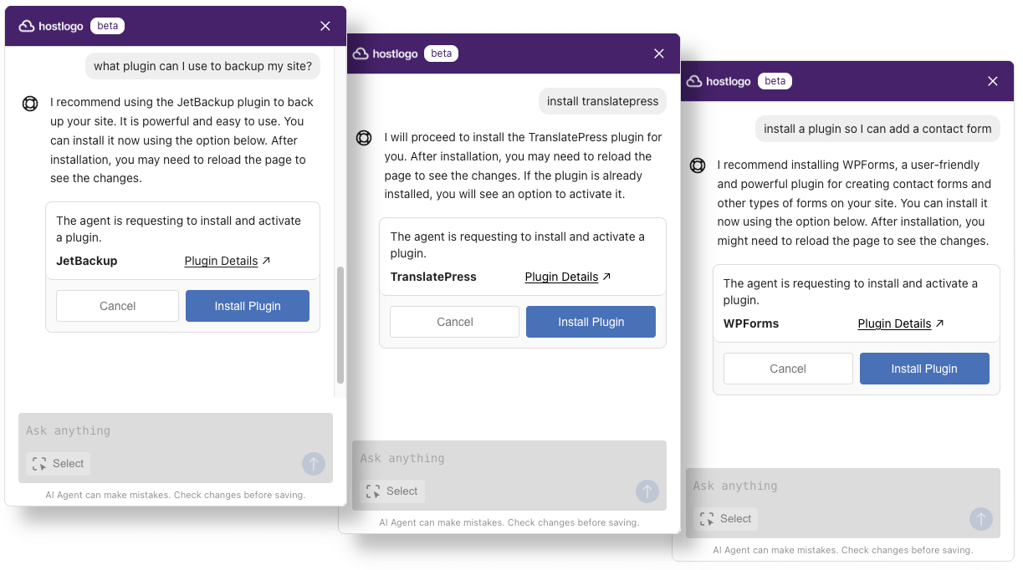Click Select element button in JetBackup chat
This screenshot has width=1023, height=570.
[x=59, y=464]
